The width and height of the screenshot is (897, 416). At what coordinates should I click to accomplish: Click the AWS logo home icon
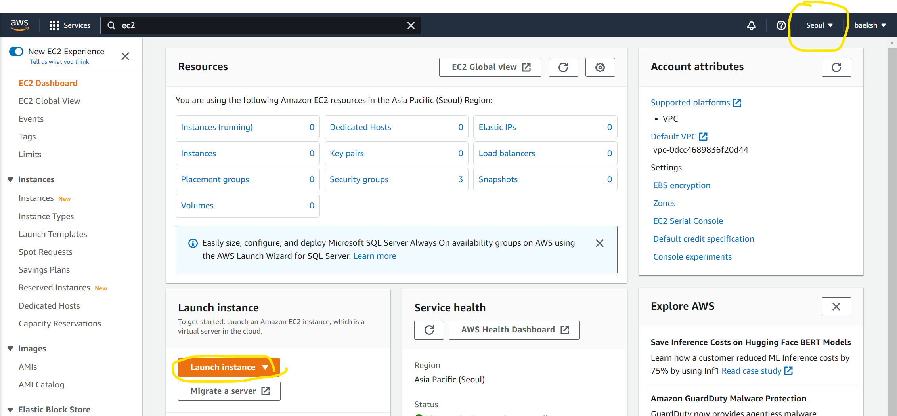[19, 25]
